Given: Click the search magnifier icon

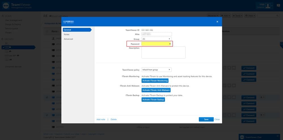Looking at the screenshot, I should [278, 16].
